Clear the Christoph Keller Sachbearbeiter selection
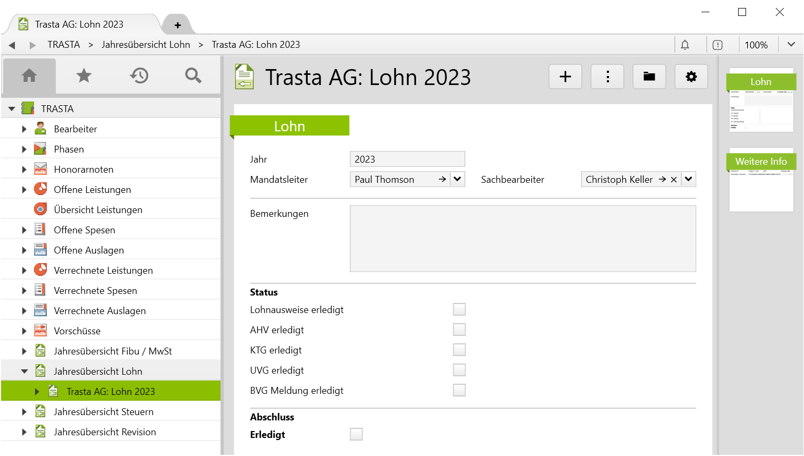Viewport: 804px width, 456px height. [674, 180]
